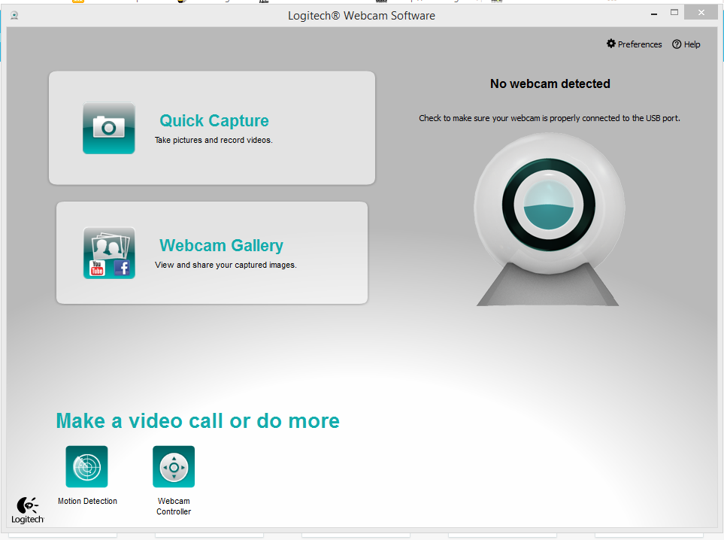Click the Quick Capture camera icon
This screenshot has width=724, height=540.
(x=109, y=128)
